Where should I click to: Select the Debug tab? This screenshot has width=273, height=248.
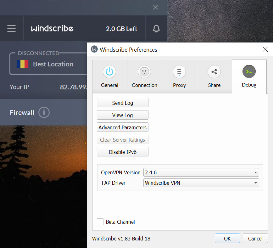[x=249, y=76]
